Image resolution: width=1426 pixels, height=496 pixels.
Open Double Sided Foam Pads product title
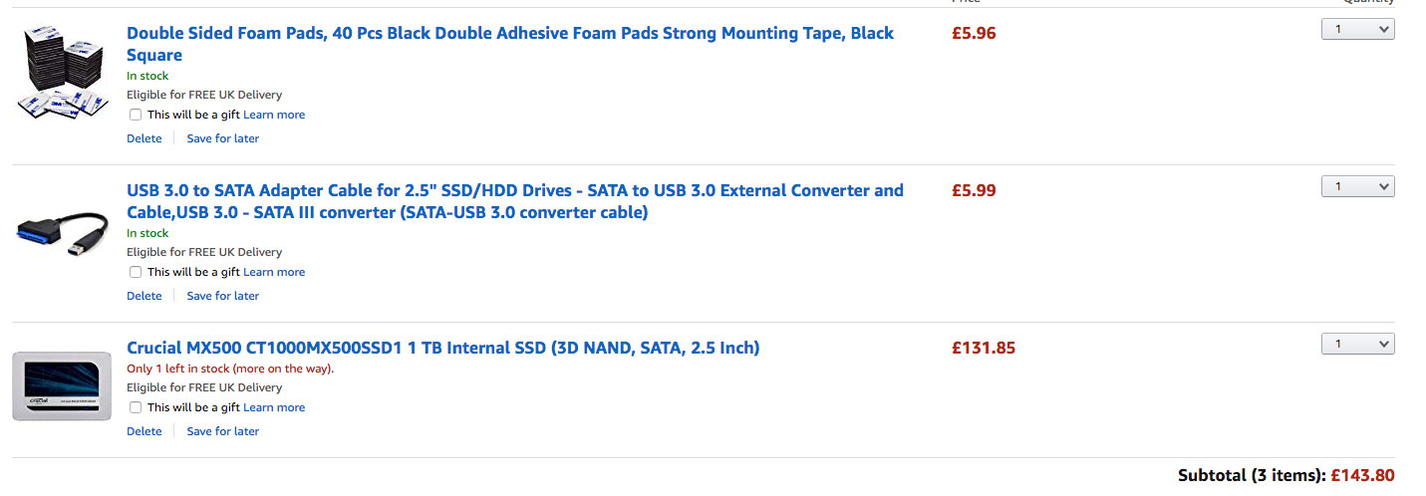[x=510, y=44]
